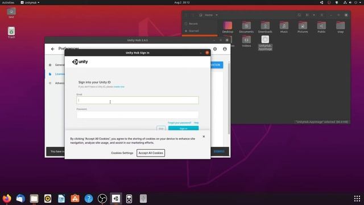Open Music folder in Files window

click(x=284, y=27)
